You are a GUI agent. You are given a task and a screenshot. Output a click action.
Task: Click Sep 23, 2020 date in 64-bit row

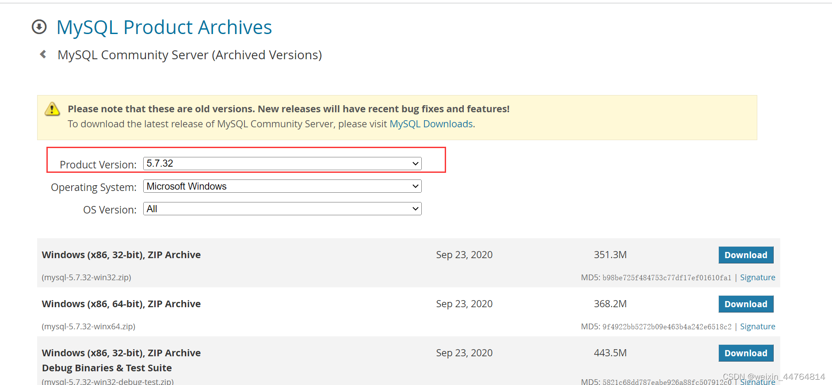(x=464, y=304)
